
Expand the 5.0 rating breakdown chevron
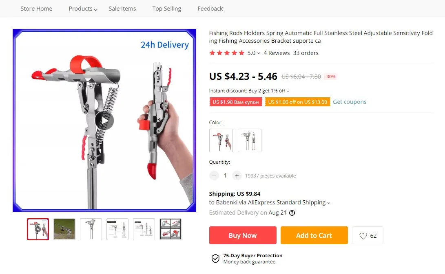(x=259, y=53)
